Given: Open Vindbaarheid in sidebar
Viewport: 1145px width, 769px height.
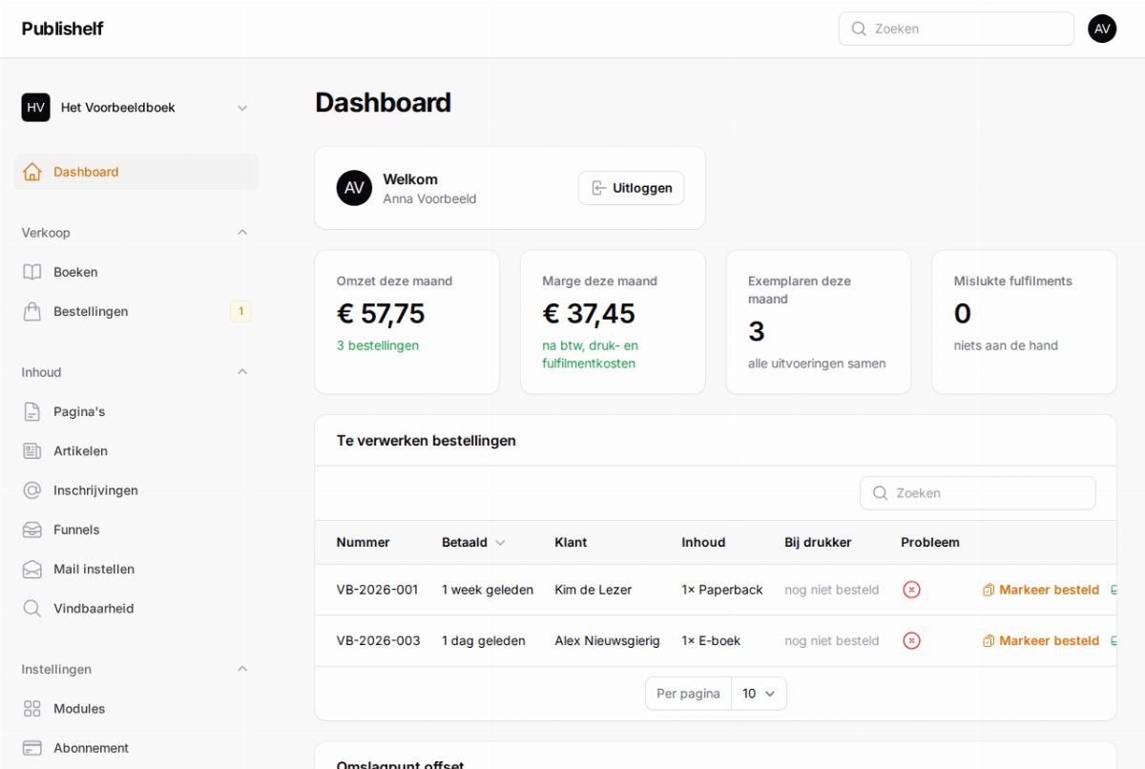Looking at the screenshot, I should 135,608.
